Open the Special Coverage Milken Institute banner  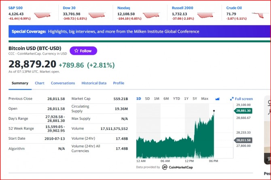click(140, 31)
